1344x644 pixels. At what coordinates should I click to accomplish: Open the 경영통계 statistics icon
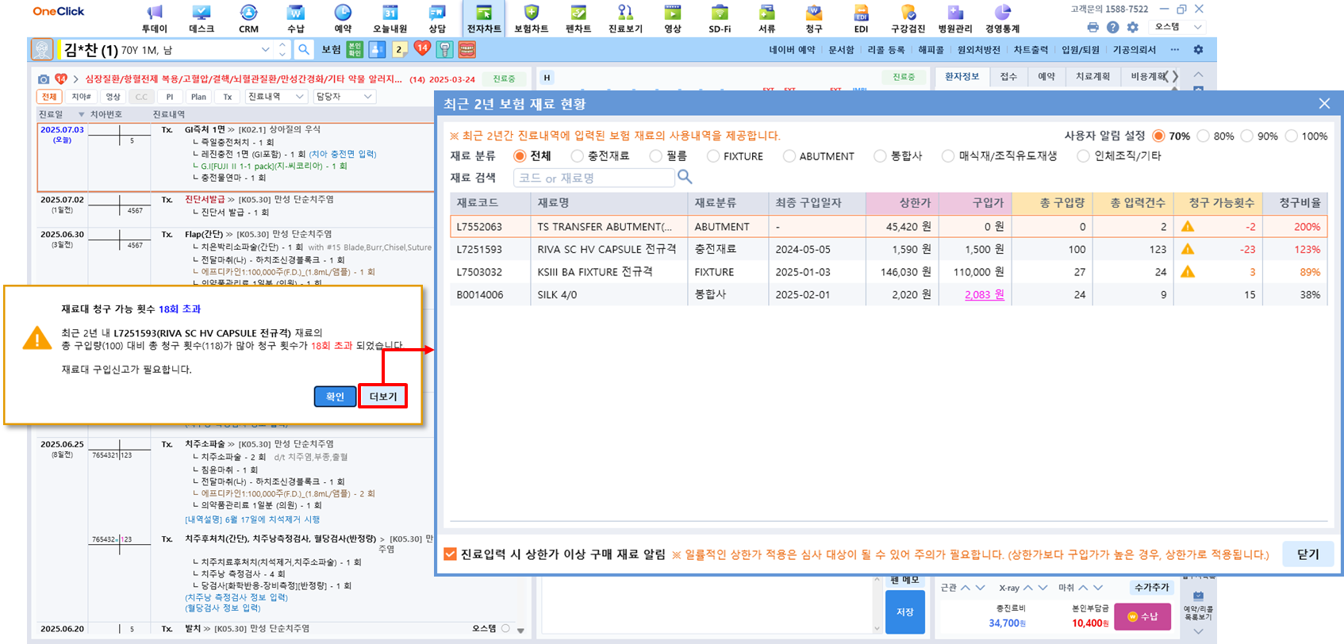point(1002,18)
